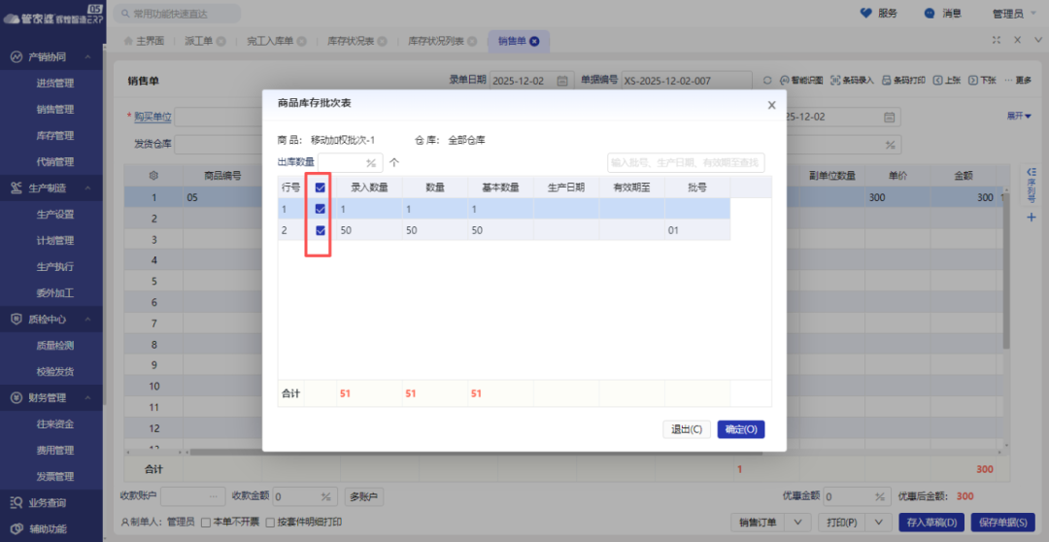Click the refresh icon beside 单据编号

pyautogui.click(x=767, y=81)
